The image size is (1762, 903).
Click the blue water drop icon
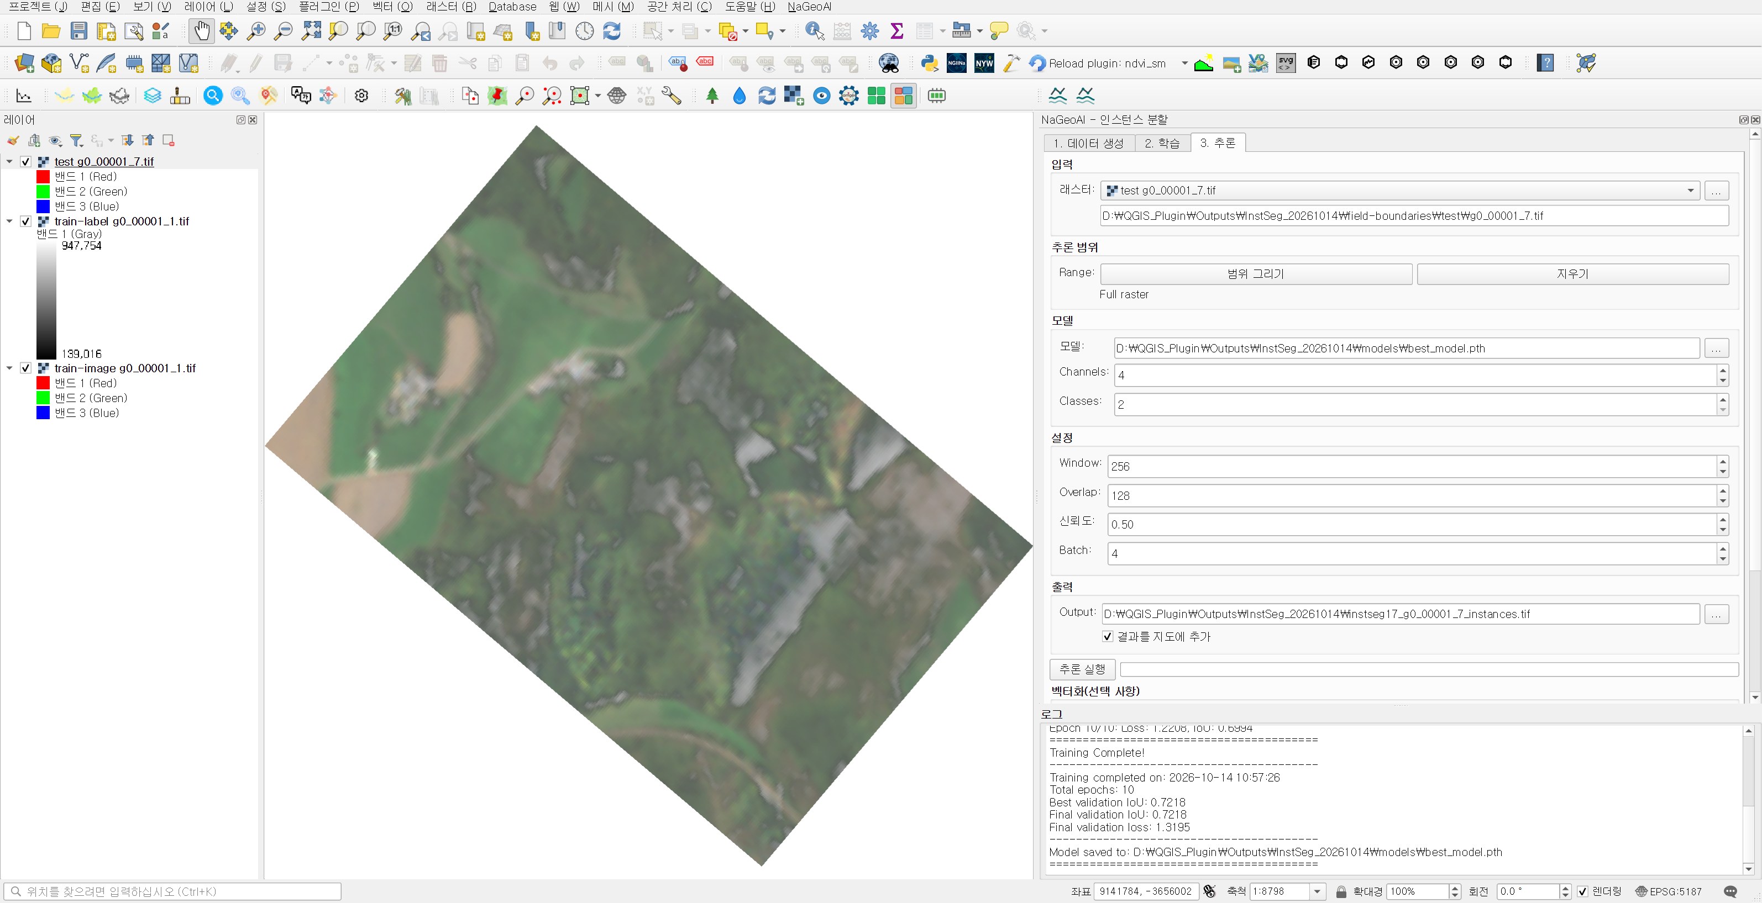(x=740, y=96)
